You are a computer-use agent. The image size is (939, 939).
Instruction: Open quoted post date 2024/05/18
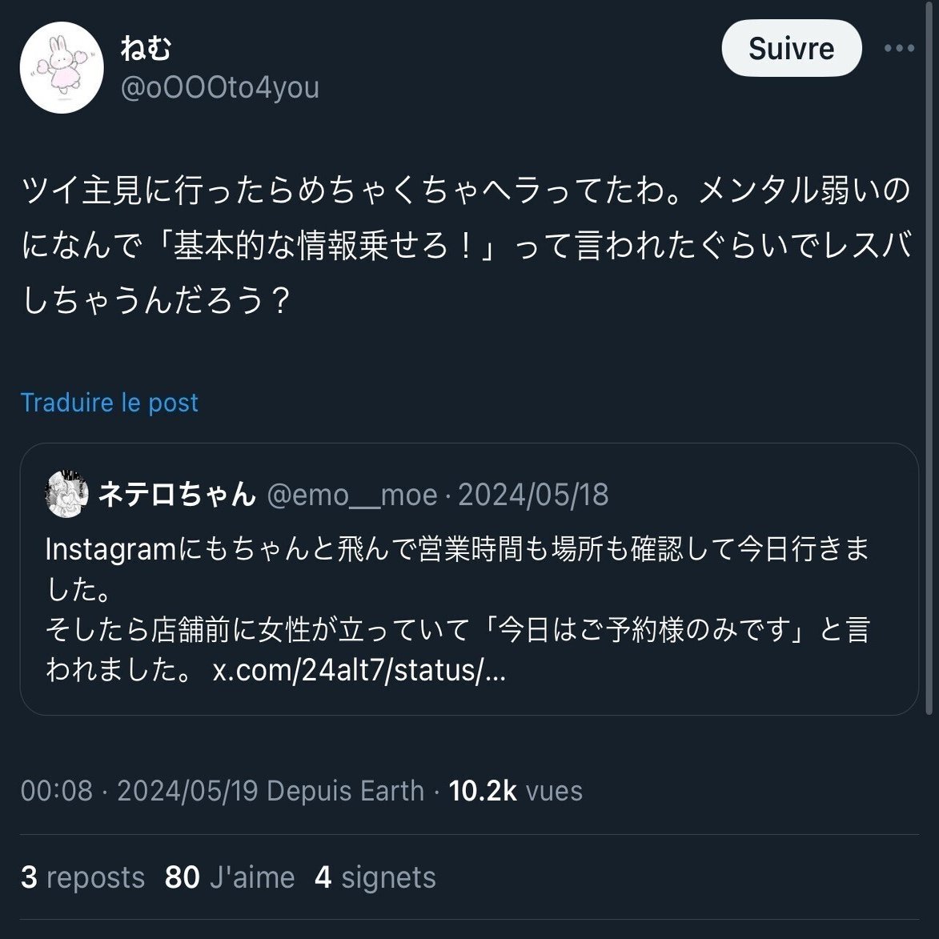[533, 496]
